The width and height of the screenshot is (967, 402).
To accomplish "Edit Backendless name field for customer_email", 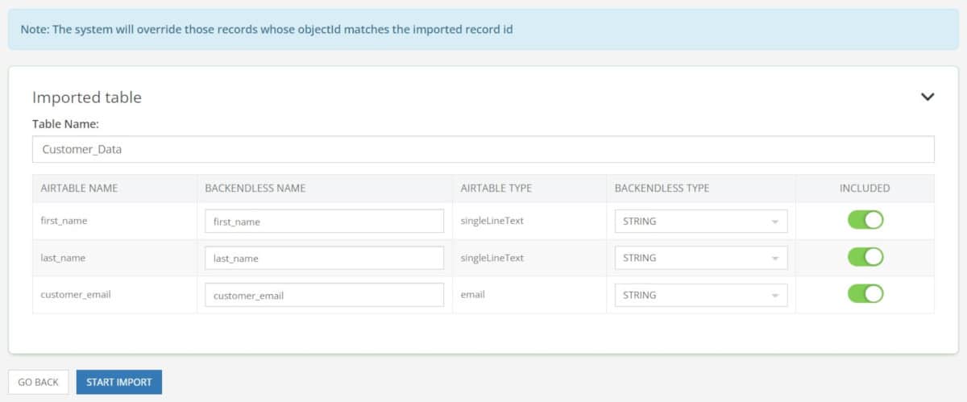I will [x=324, y=295].
